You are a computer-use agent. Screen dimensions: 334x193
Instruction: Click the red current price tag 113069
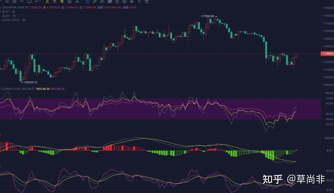pyautogui.click(x=327, y=53)
